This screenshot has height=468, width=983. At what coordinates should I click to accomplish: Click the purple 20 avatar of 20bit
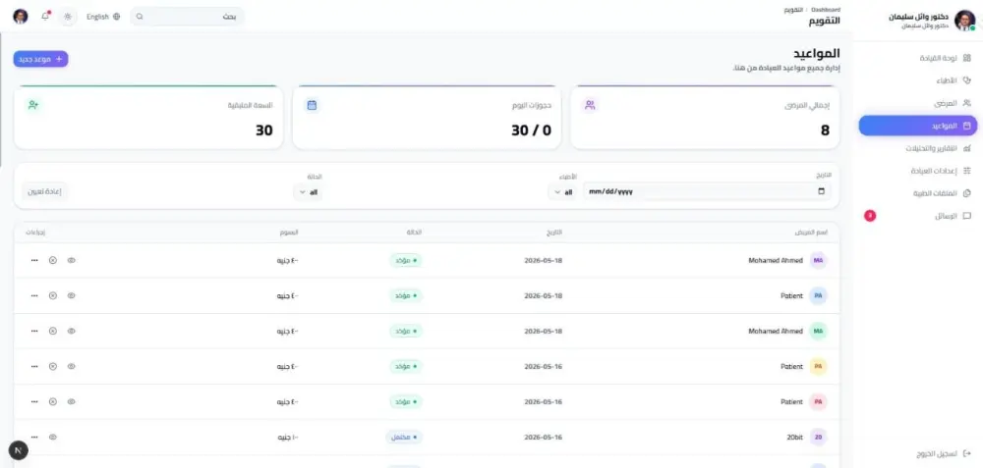(x=818, y=437)
